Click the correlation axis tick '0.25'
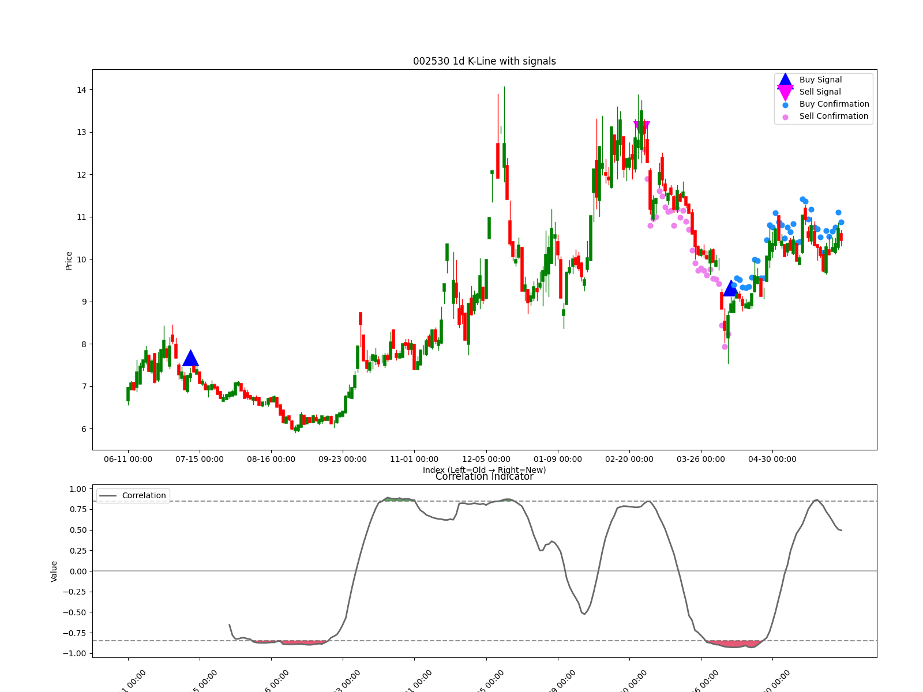Screen dimensions: 923x692 coord(77,551)
